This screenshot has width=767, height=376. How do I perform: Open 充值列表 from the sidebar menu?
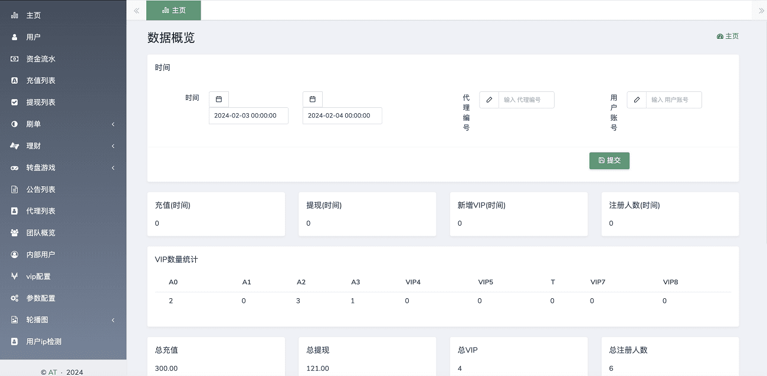(41, 81)
